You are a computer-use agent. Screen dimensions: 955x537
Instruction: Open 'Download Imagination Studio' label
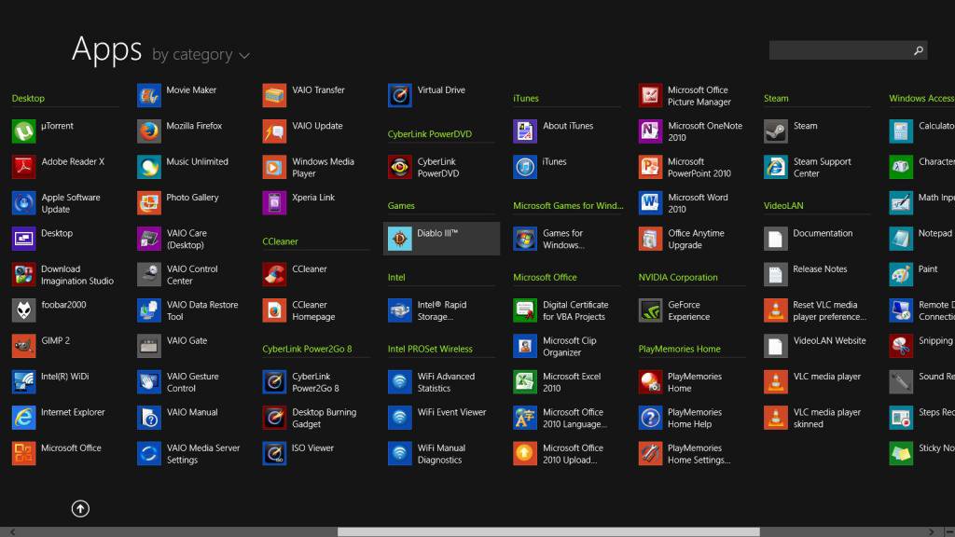(x=77, y=275)
